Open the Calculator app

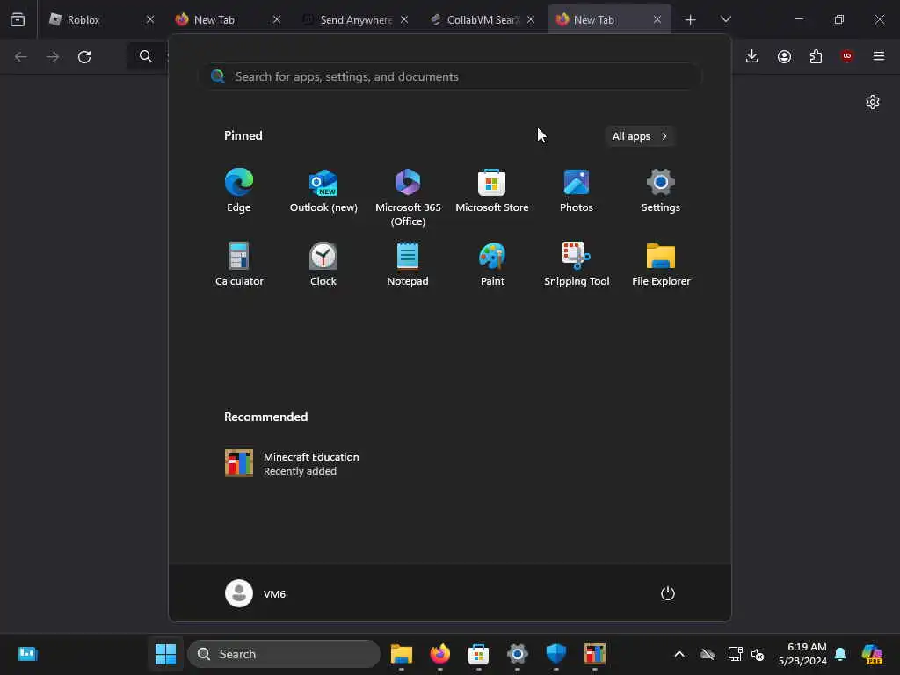point(239,265)
